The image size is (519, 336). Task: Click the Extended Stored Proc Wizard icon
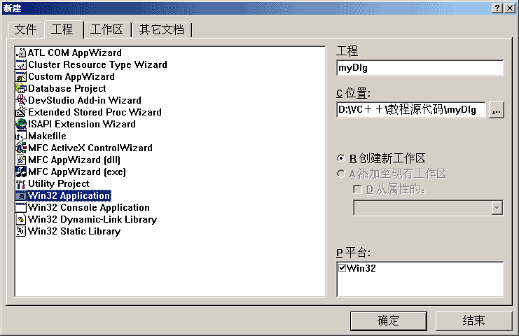(x=21, y=113)
